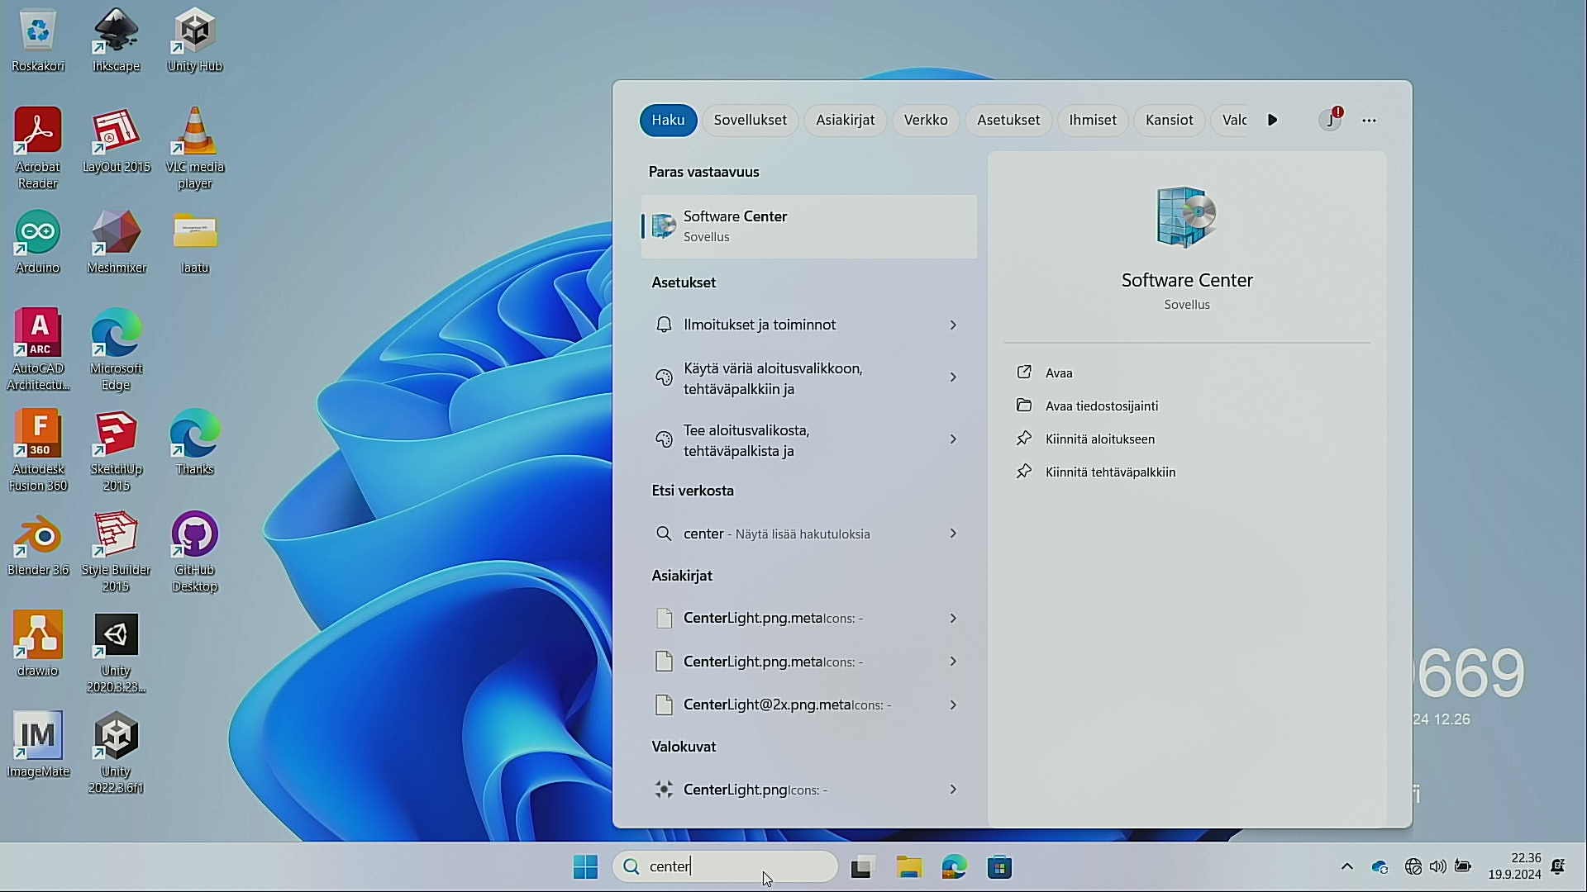Open the notification center bell icon

(1558, 867)
